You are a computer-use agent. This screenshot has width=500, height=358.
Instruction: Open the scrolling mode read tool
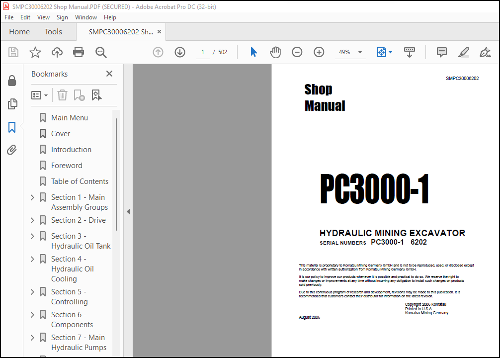click(x=410, y=52)
